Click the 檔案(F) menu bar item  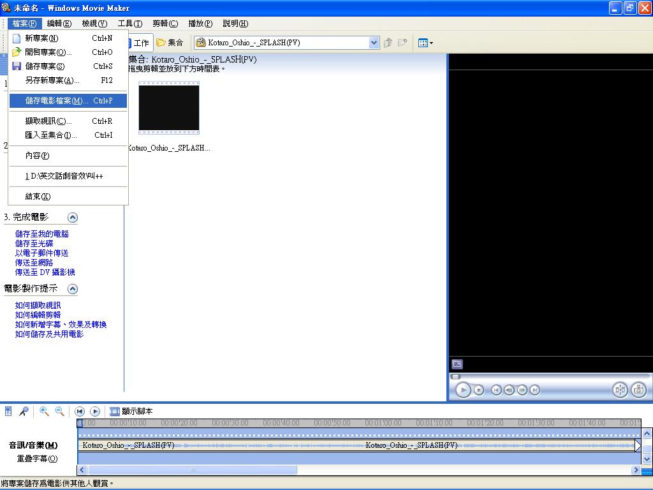25,24
